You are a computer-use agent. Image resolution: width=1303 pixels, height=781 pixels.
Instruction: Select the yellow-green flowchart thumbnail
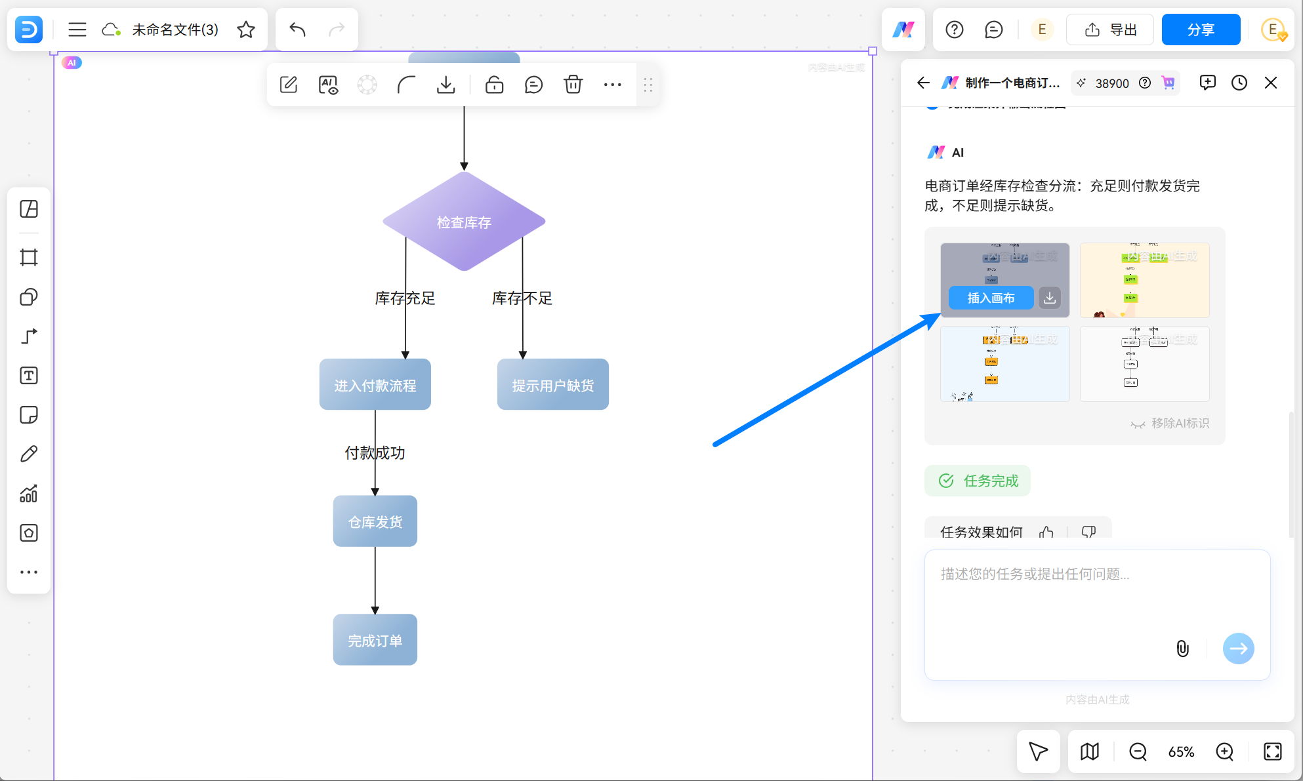point(1144,281)
